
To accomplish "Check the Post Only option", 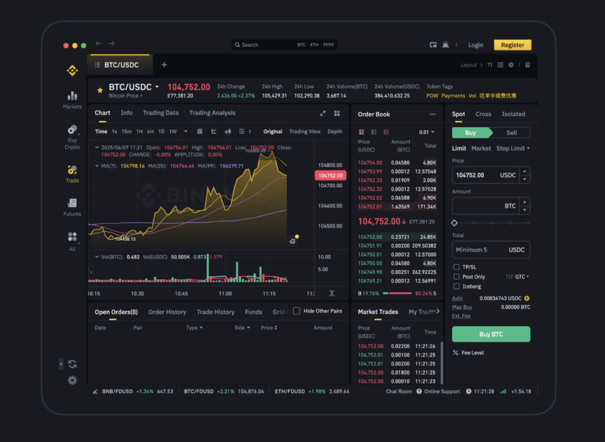I will (x=457, y=276).
